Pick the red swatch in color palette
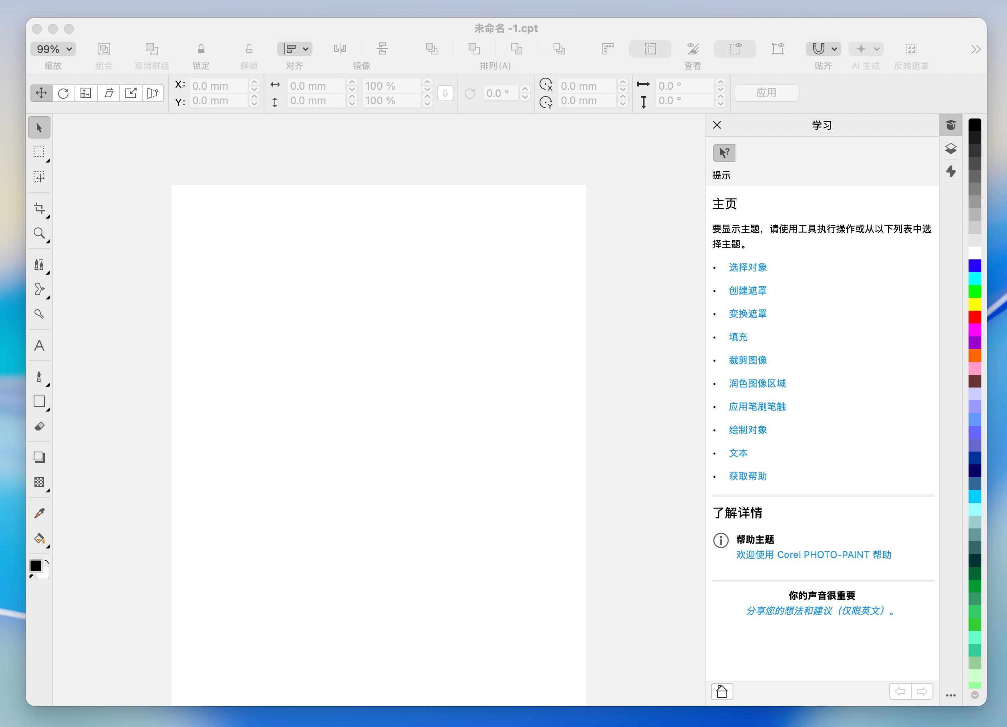The image size is (1007, 727). pyautogui.click(x=975, y=317)
